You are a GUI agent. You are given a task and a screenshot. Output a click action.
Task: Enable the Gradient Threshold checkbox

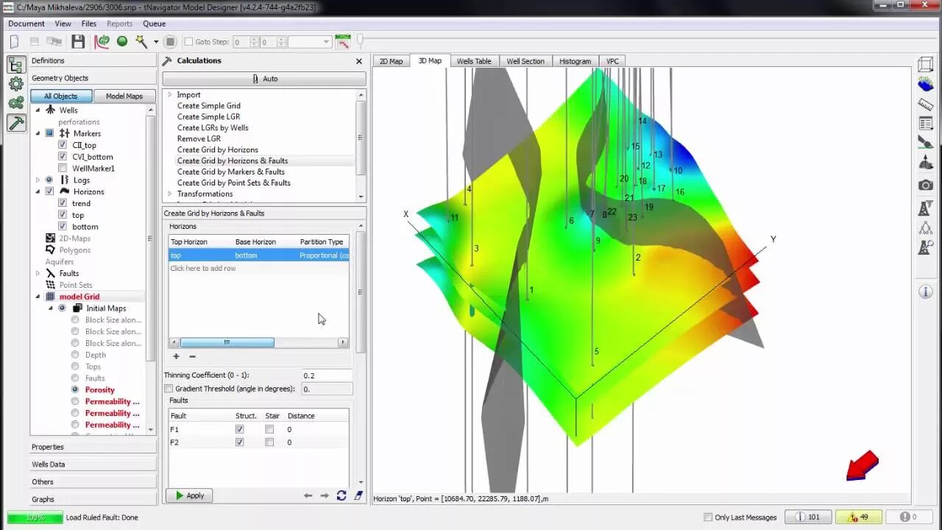point(169,389)
